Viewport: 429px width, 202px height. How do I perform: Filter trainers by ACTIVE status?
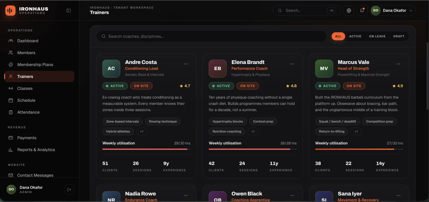click(x=355, y=36)
